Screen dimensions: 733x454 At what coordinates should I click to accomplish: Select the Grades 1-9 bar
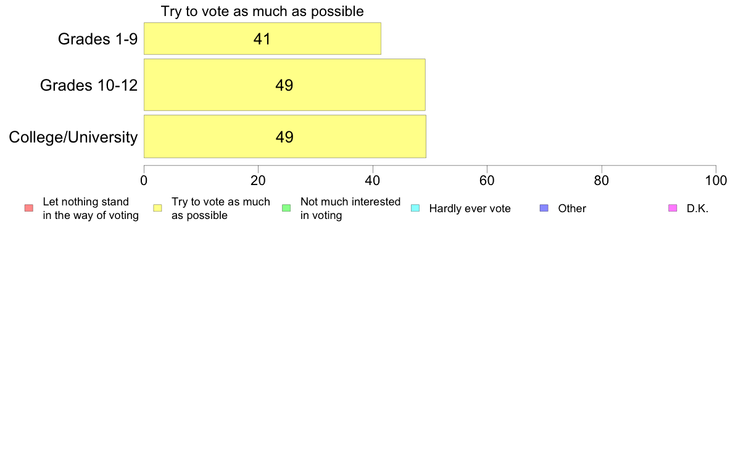pos(262,38)
